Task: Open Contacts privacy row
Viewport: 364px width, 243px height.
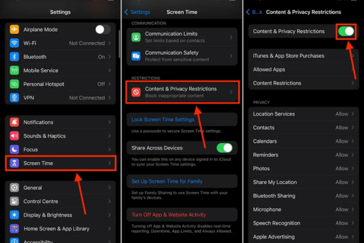Action: (303, 128)
